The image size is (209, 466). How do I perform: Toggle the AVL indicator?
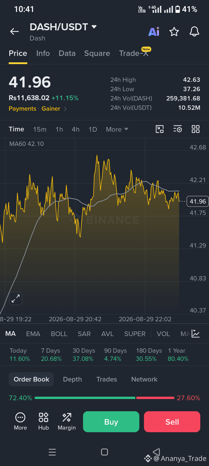tap(107, 334)
